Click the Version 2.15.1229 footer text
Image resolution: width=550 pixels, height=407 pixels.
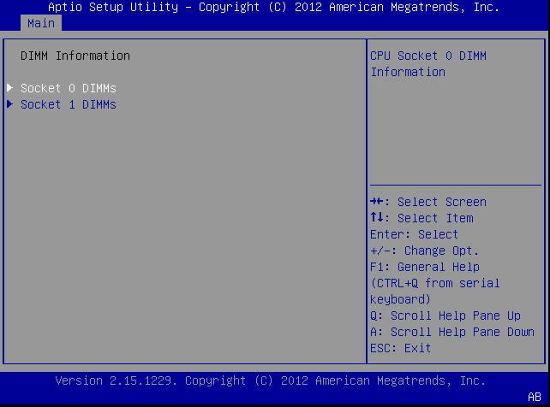click(x=271, y=380)
